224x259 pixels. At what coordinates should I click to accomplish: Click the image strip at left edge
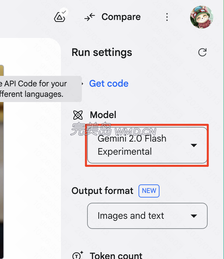[x=2, y=162]
